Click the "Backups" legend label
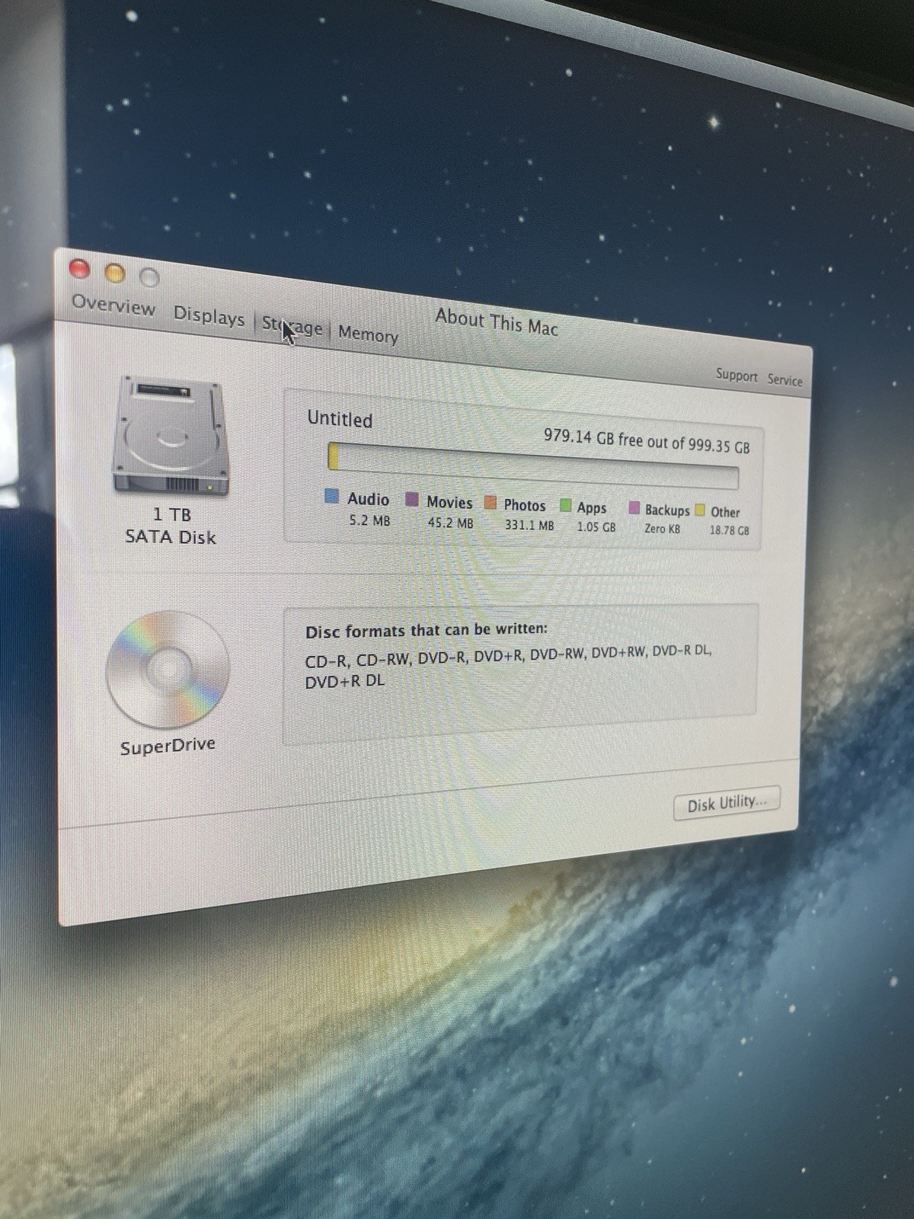 tap(667, 510)
